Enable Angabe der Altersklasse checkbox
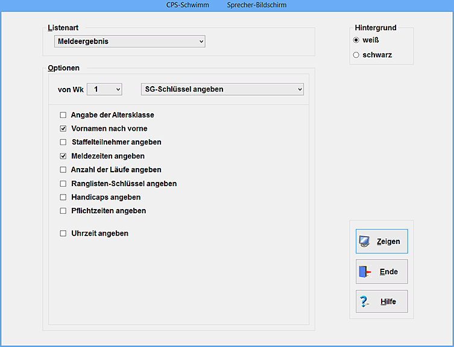Viewport: 454px width, 347px height. [63, 115]
